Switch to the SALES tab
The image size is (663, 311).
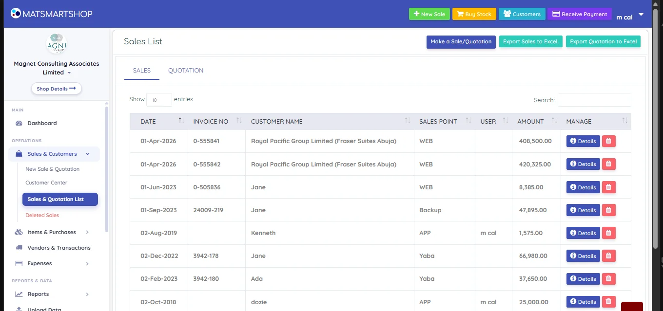[x=142, y=71]
